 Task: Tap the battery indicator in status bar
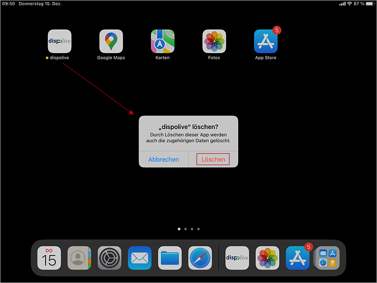pos(370,4)
